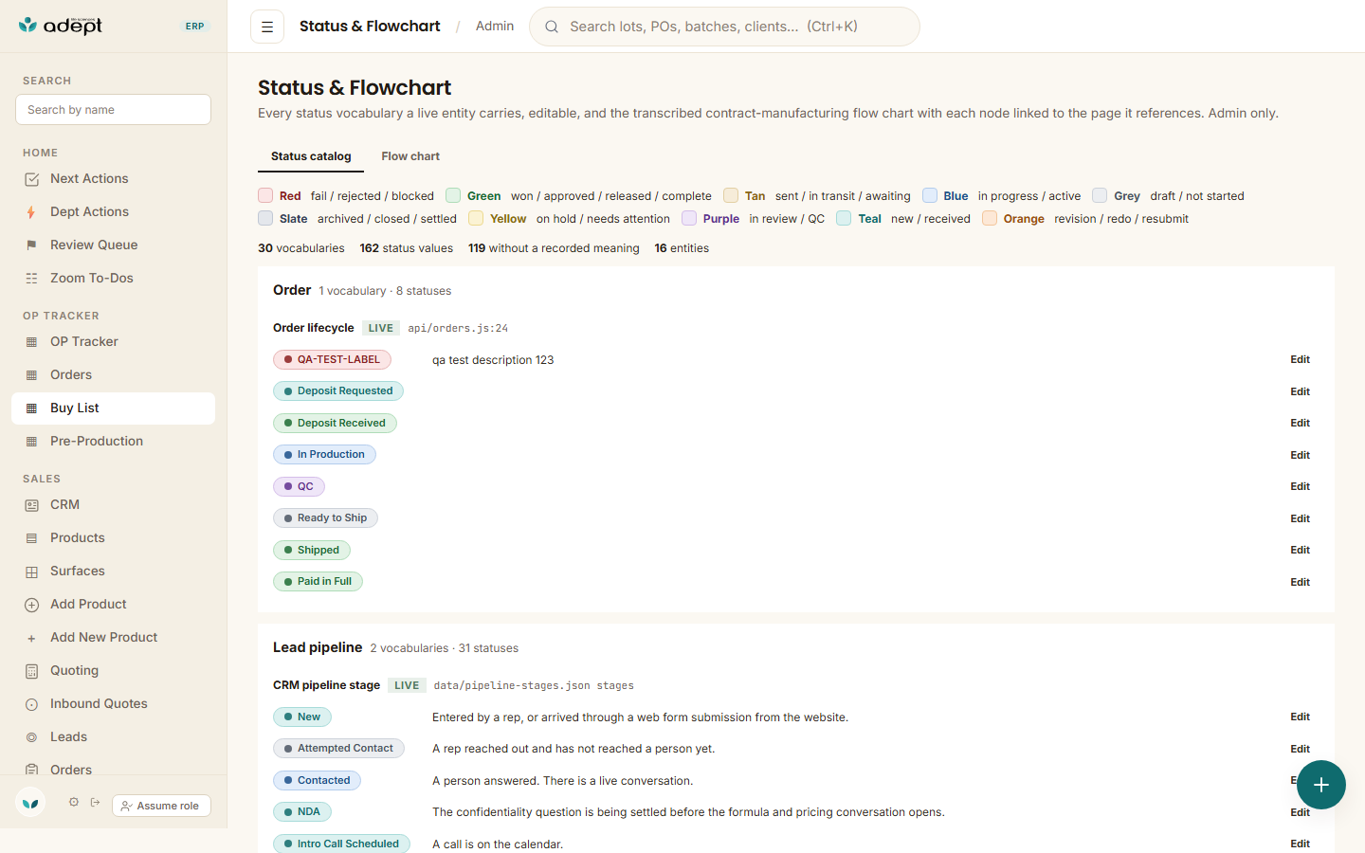Click the LIVE badge beside Order lifecycle

(x=381, y=328)
